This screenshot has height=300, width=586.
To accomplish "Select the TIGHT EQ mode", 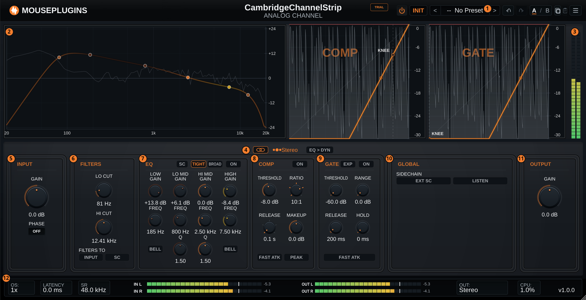I will click(x=199, y=164).
